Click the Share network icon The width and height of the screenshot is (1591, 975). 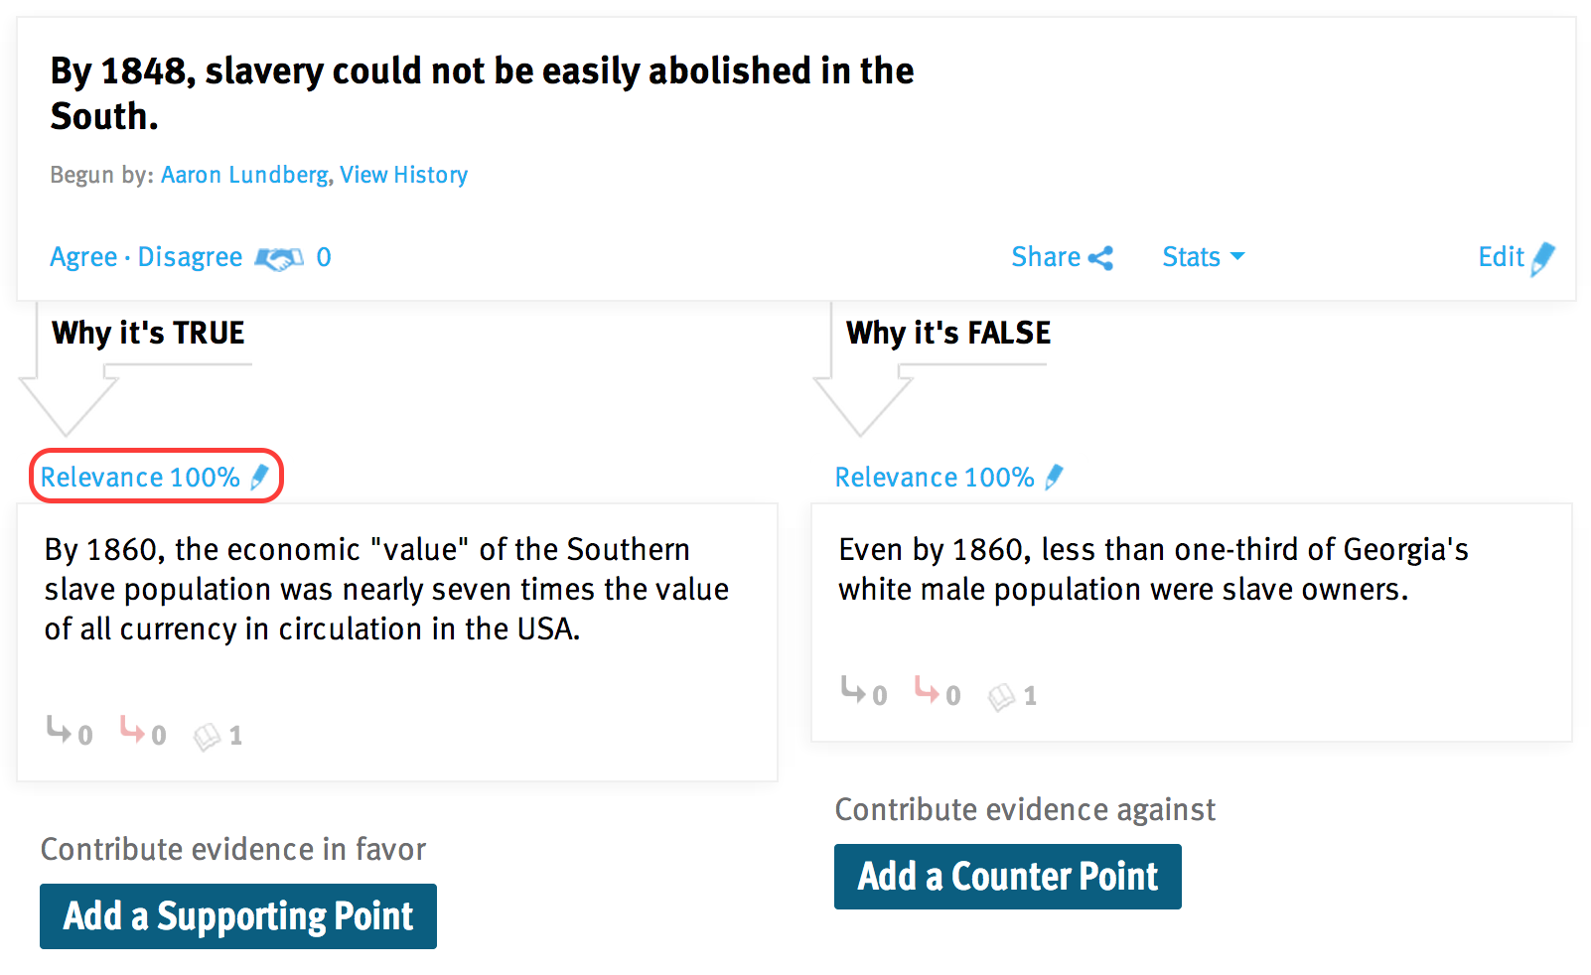coord(1100,258)
